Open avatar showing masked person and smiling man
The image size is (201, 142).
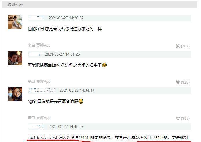(15, 94)
